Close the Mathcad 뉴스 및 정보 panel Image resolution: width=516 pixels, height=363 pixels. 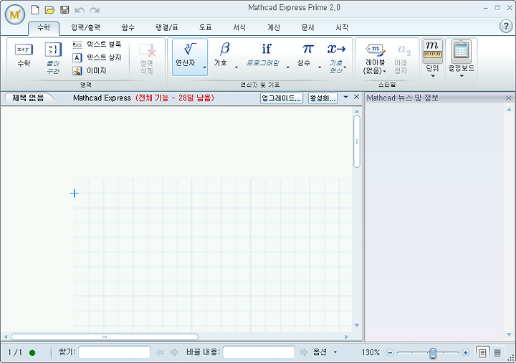508,98
